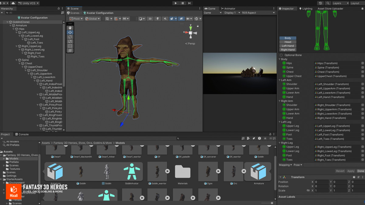
Task: Toggle scene lighting bulb icon
Action: click(x=158, y=19)
